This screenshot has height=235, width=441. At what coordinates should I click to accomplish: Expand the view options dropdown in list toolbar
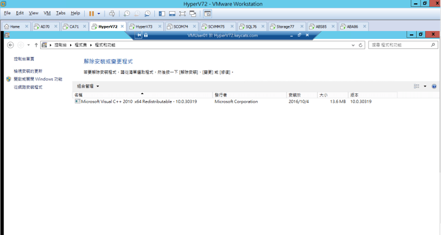tap(425, 86)
